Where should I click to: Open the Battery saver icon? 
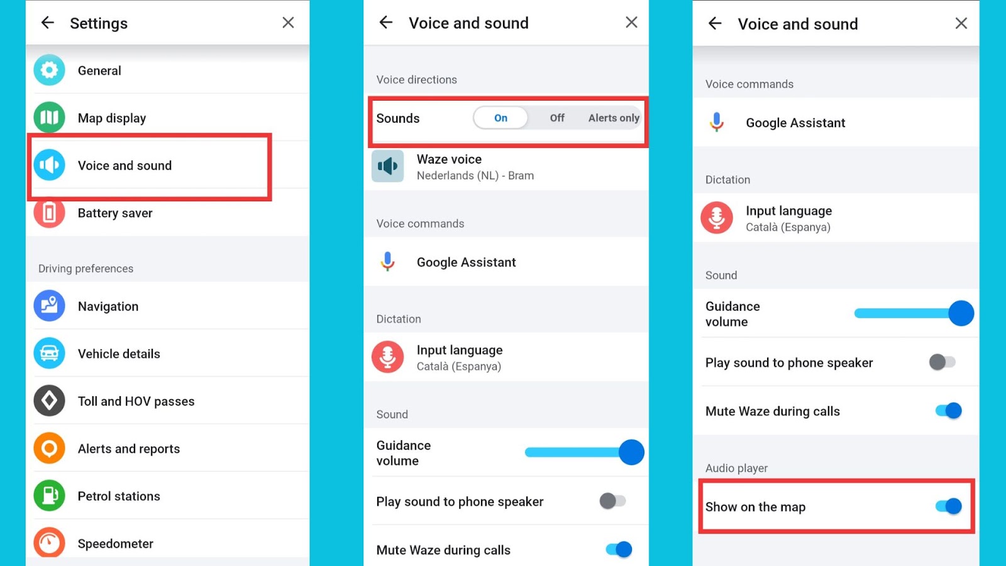pyautogui.click(x=49, y=213)
